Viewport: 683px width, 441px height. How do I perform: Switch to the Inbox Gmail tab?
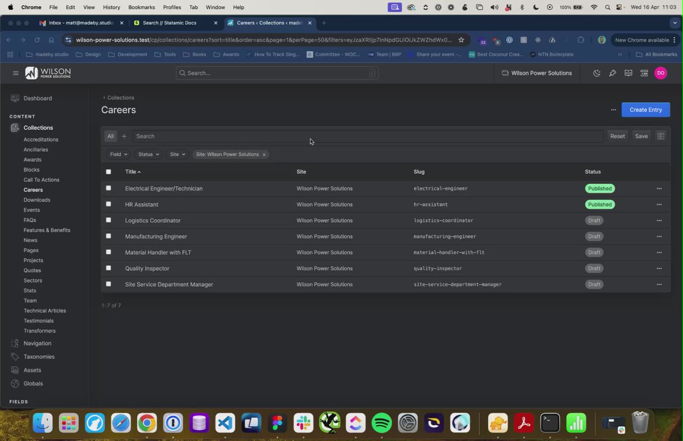click(x=81, y=23)
